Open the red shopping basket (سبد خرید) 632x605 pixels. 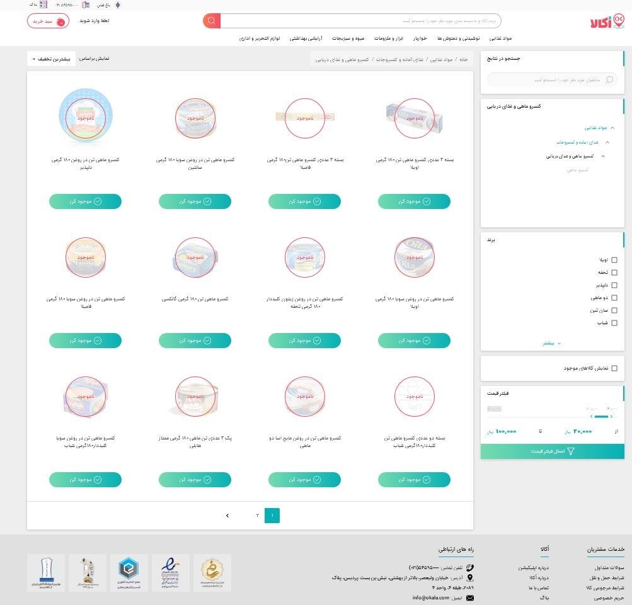tap(48, 21)
